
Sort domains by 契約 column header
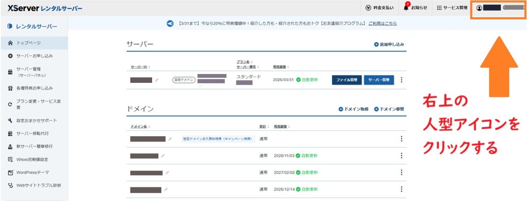click(x=263, y=127)
